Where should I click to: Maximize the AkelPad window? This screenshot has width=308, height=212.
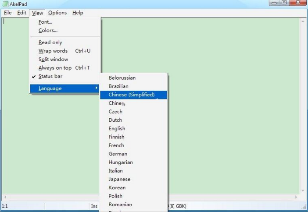click(284, 3)
